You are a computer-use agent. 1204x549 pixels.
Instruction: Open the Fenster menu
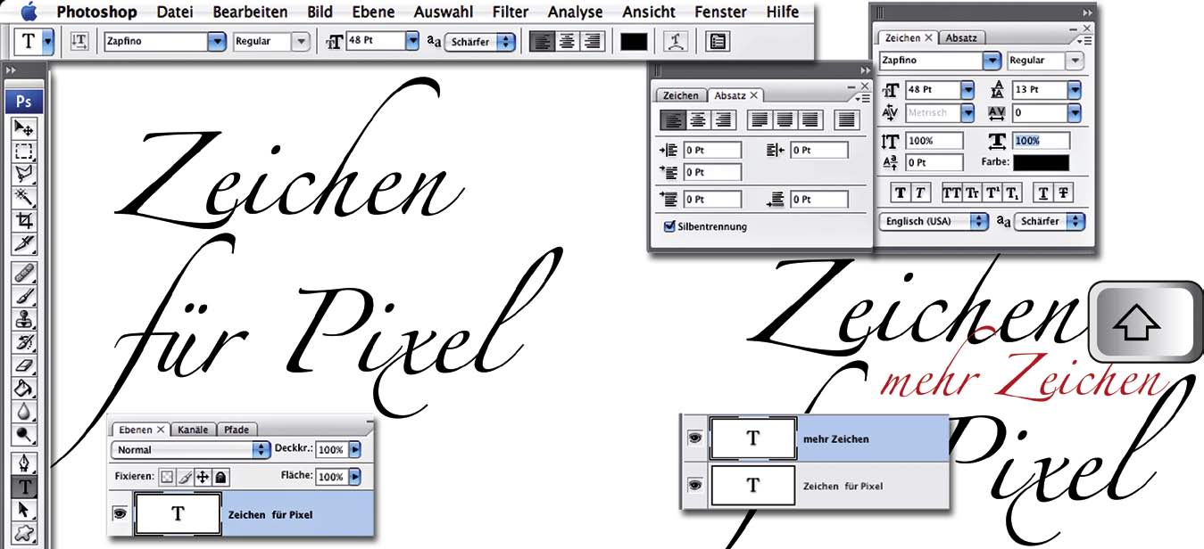(x=720, y=12)
